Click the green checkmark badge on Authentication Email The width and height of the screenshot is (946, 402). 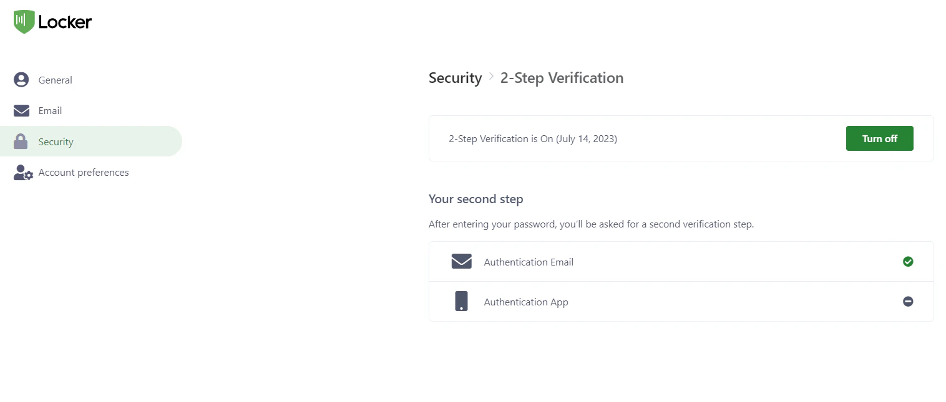coord(908,261)
